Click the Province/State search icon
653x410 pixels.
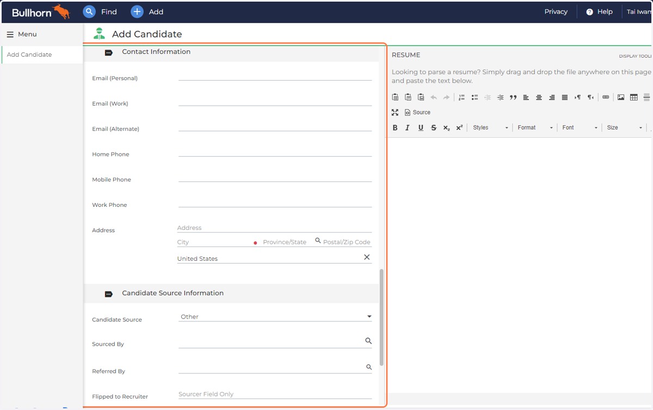point(318,240)
